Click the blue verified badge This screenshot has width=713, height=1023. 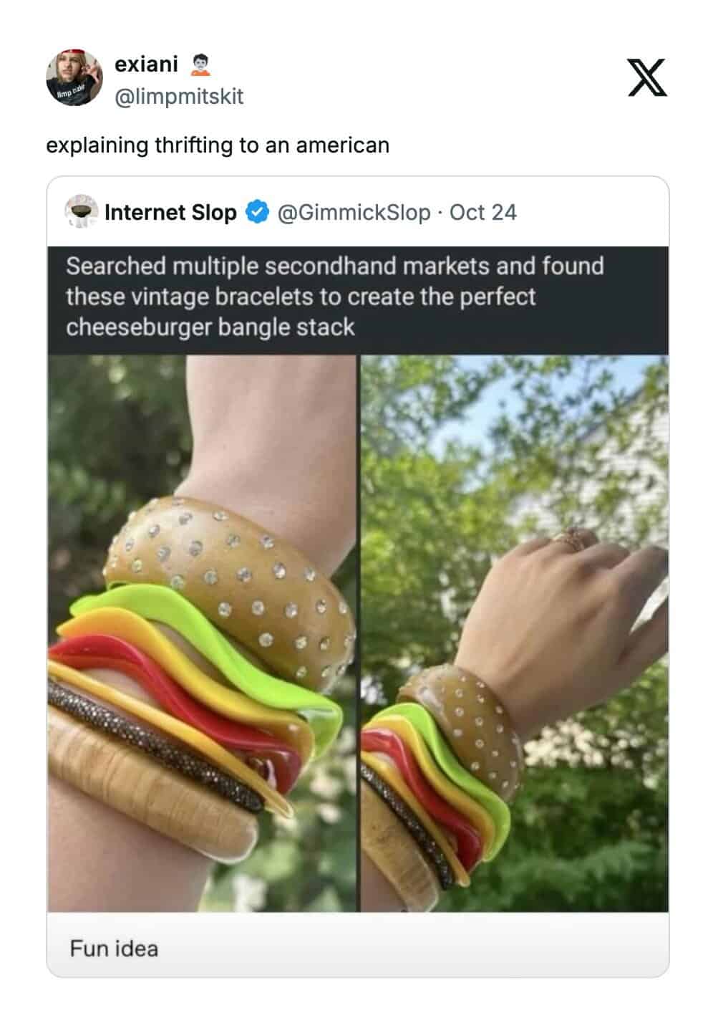pos(257,213)
